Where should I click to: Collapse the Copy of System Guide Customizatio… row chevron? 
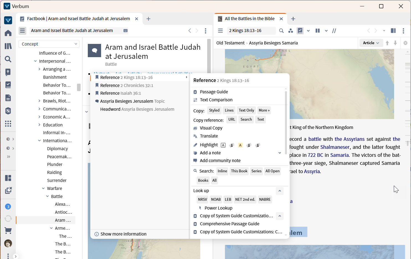(280, 216)
